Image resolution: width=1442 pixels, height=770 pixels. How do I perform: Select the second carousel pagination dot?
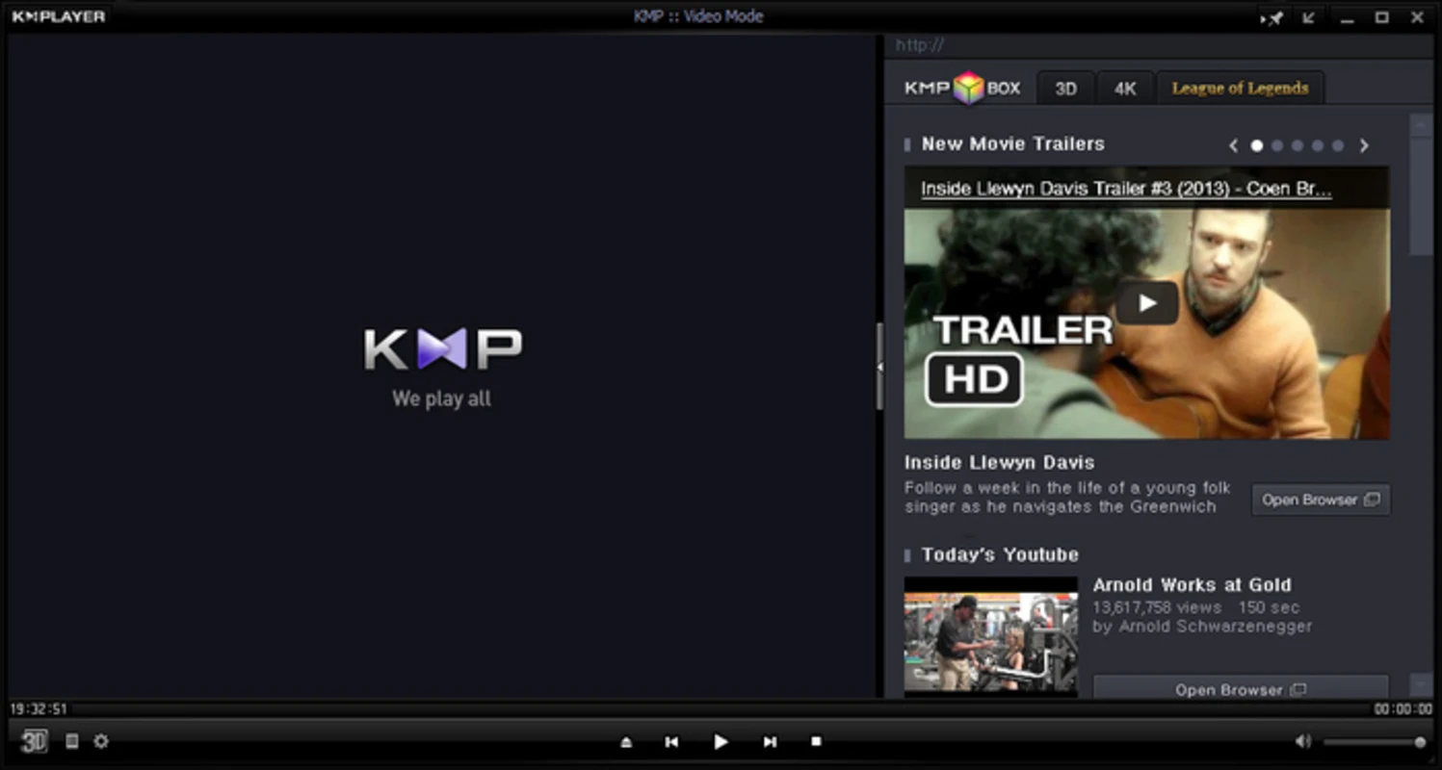[x=1277, y=145]
